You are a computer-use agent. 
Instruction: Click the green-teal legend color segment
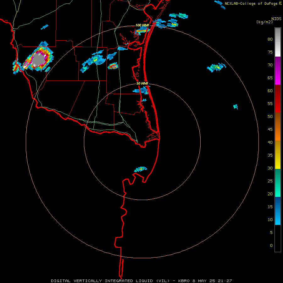coord(278,183)
